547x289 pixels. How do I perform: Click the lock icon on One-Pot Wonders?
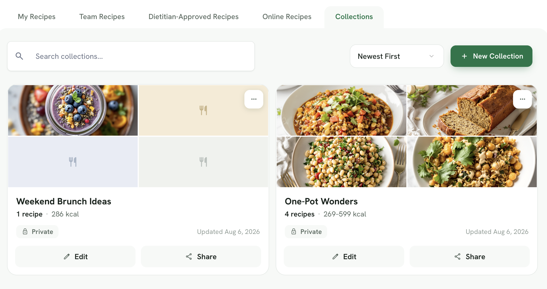coord(294,232)
